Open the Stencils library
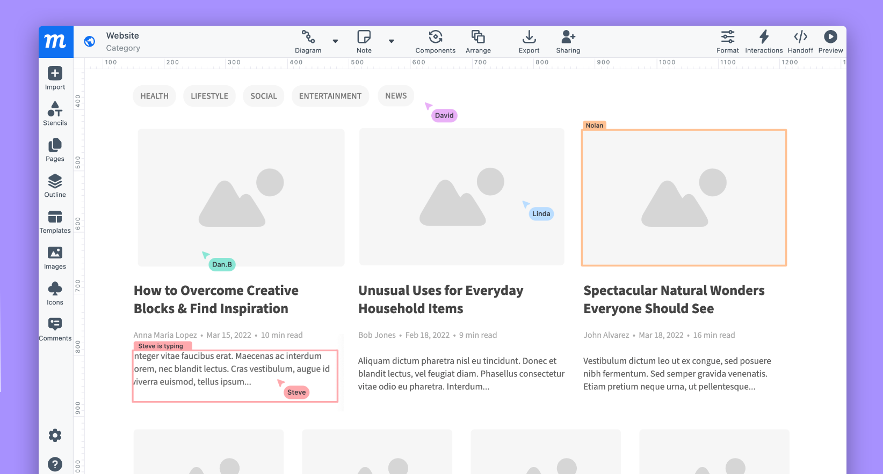Viewport: 883px width, 474px height. pyautogui.click(x=55, y=114)
